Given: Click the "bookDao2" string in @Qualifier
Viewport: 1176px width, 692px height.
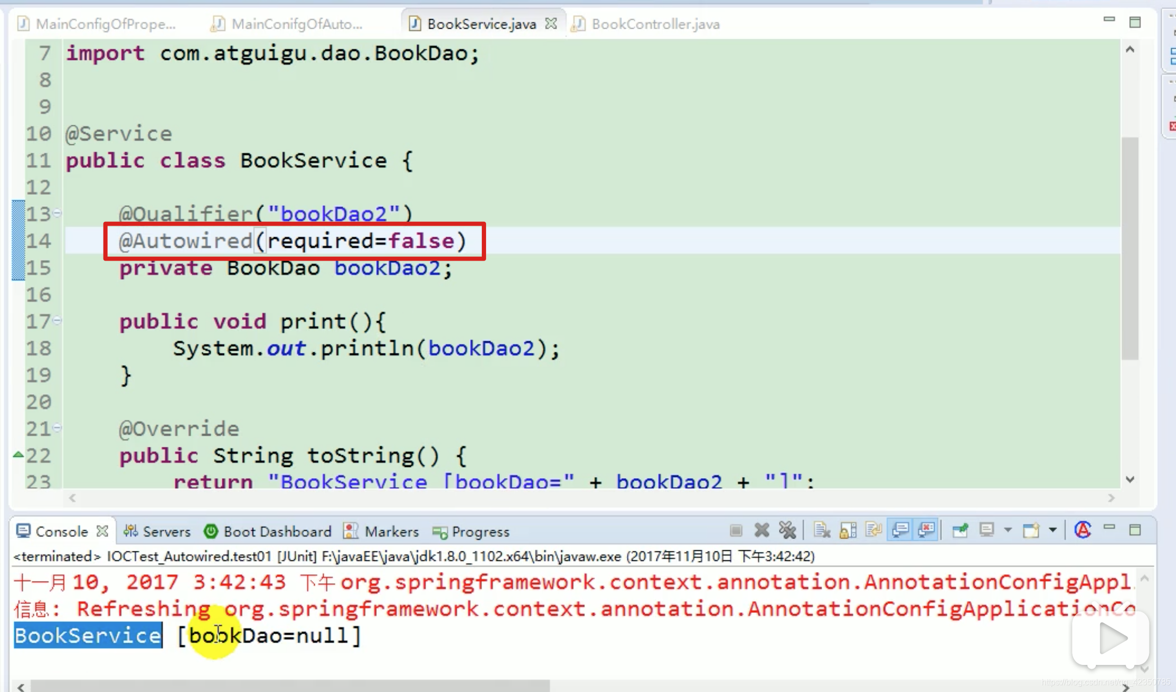Looking at the screenshot, I should click(x=334, y=213).
